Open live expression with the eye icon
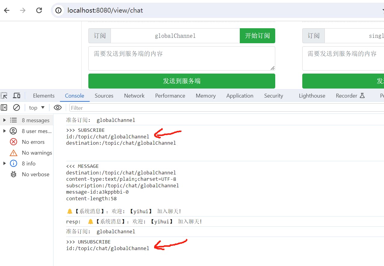Image resolution: width=384 pixels, height=266 pixels. (x=58, y=107)
